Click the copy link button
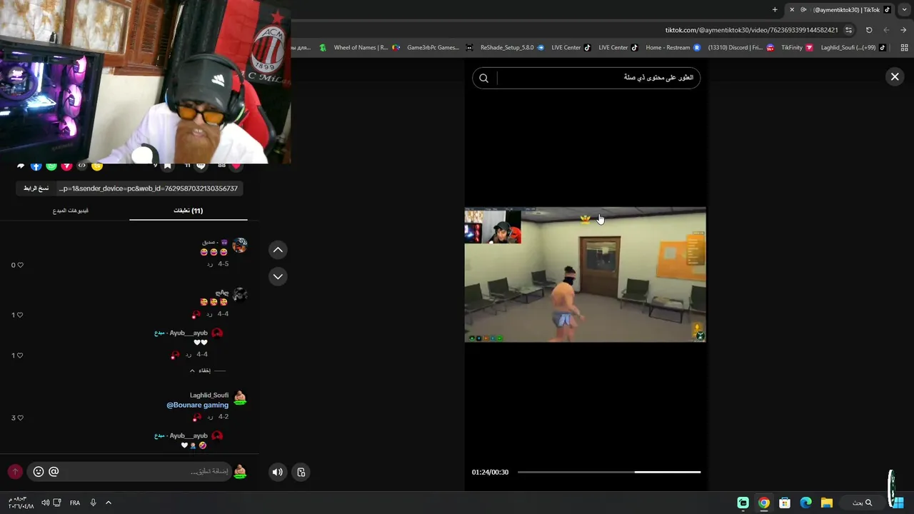The width and height of the screenshot is (914, 514). coord(36,188)
